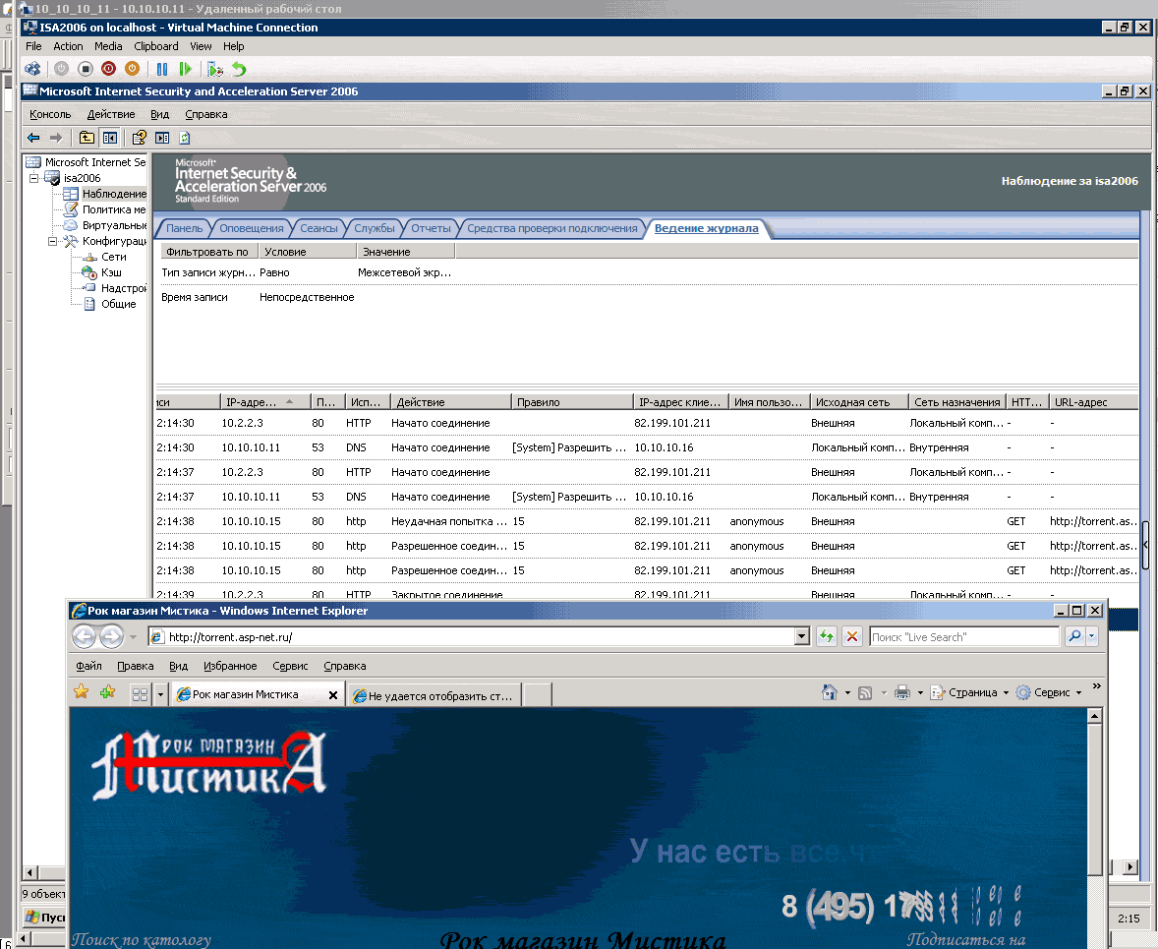The height and width of the screenshot is (949, 1158).
Task: Collapse the Конфигурация tree node
Action: [52, 241]
